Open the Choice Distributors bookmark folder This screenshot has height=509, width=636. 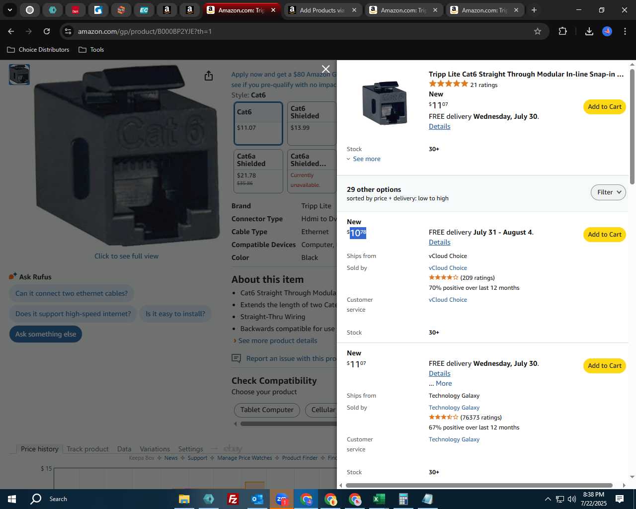pyautogui.click(x=38, y=50)
